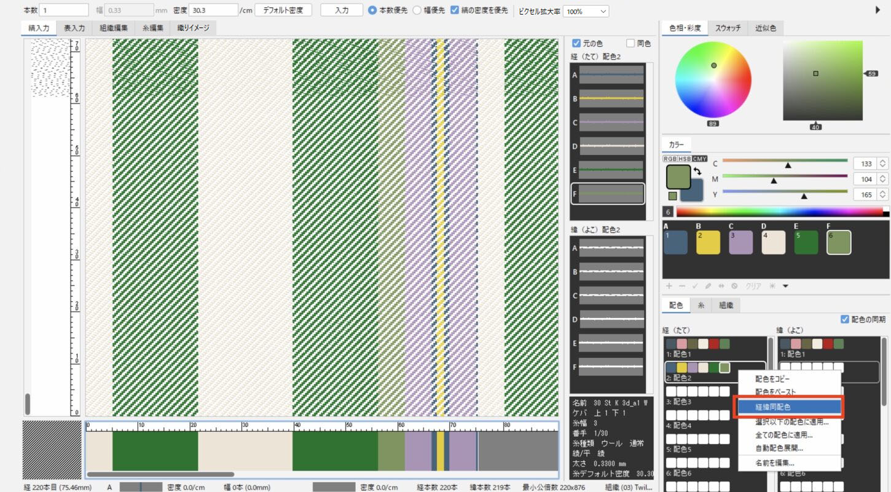Image resolution: width=891 pixels, height=492 pixels.
Task: Click the prohibit circle icon under the palette
Action: click(734, 286)
